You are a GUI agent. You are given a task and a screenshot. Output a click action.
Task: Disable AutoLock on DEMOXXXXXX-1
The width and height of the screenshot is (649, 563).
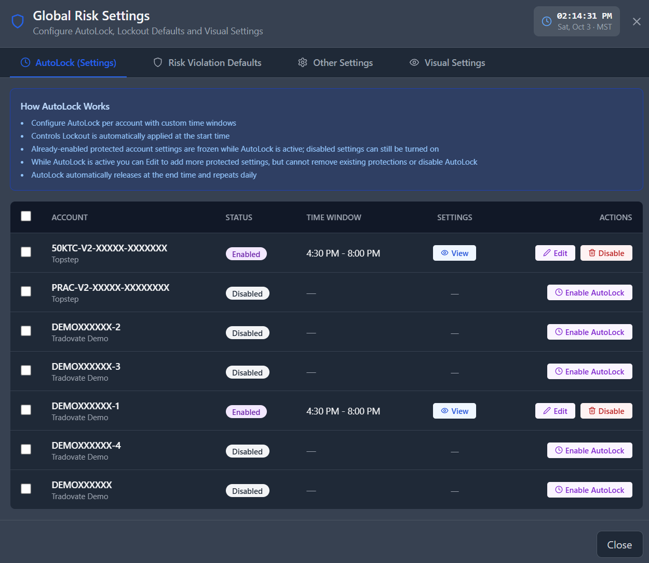(x=606, y=411)
